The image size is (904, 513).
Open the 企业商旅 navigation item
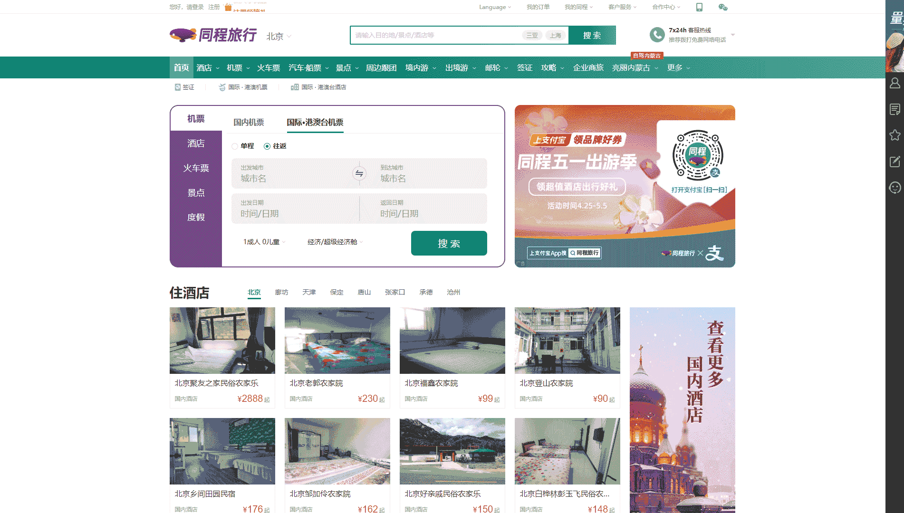(588, 68)
